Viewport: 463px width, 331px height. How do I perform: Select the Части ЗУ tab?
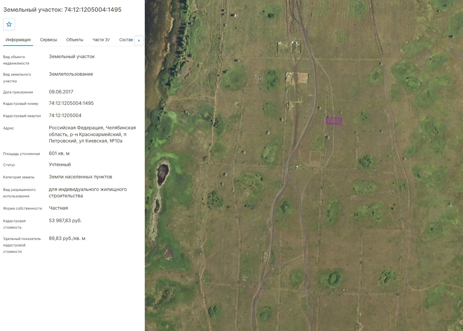(101, 40)
